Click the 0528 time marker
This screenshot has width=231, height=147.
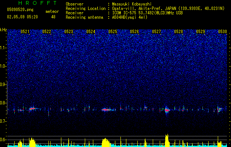coord(178,32)
